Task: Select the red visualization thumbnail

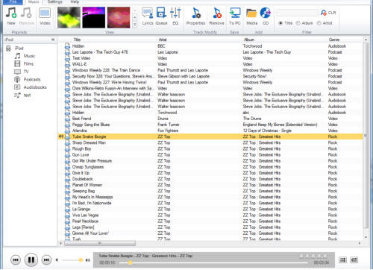Action: pyautogui.click(x=119, y=17)
